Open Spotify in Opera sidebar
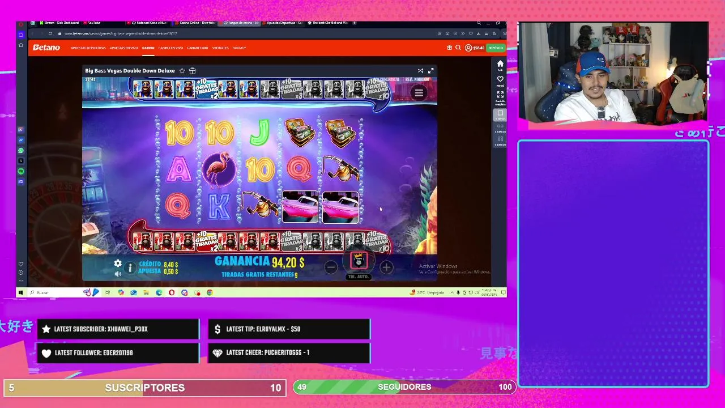The image size is (725, 408). pos(21,171)
